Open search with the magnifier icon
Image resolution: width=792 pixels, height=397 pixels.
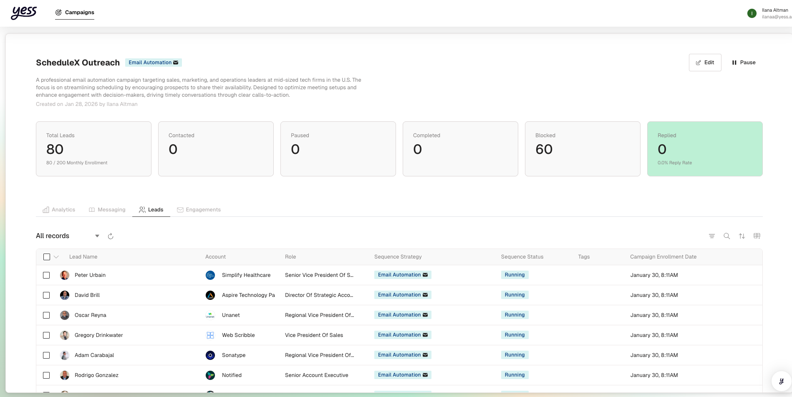(x=726, y=236)
